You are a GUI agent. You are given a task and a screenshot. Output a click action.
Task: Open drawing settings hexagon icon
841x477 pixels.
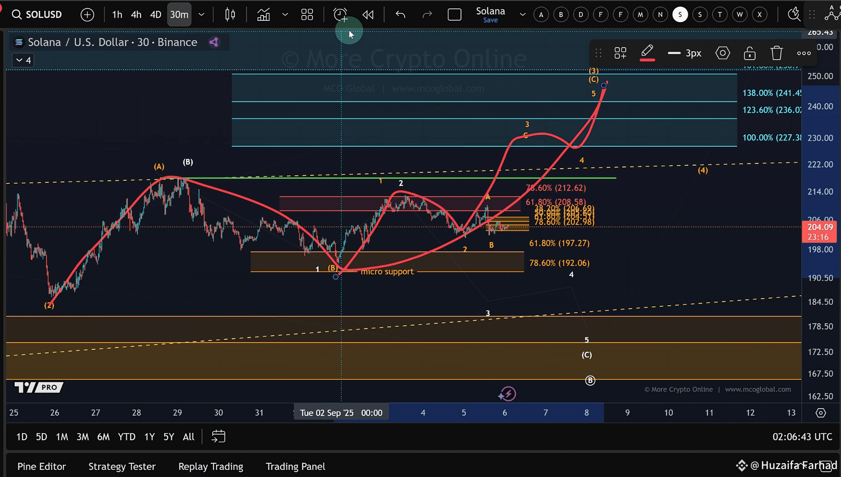[x=722, y=53]
